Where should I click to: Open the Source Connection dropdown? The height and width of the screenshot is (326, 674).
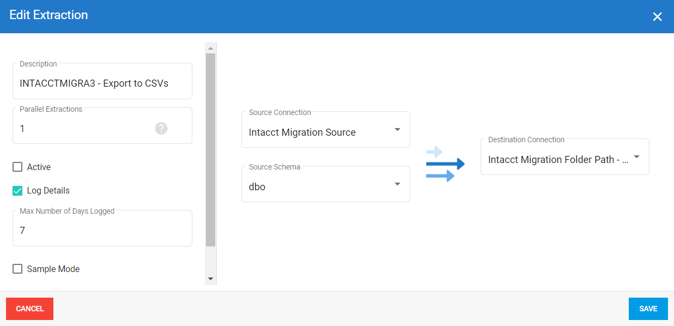tap(325, 132)
